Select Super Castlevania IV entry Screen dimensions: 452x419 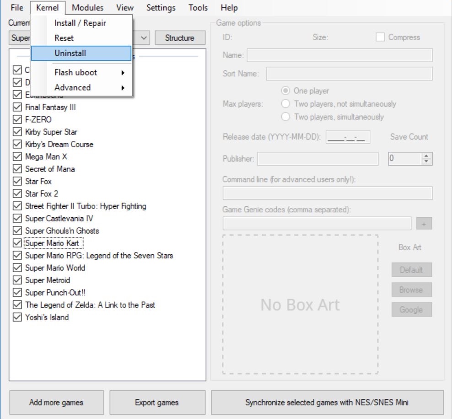click(x=59, y=219)
